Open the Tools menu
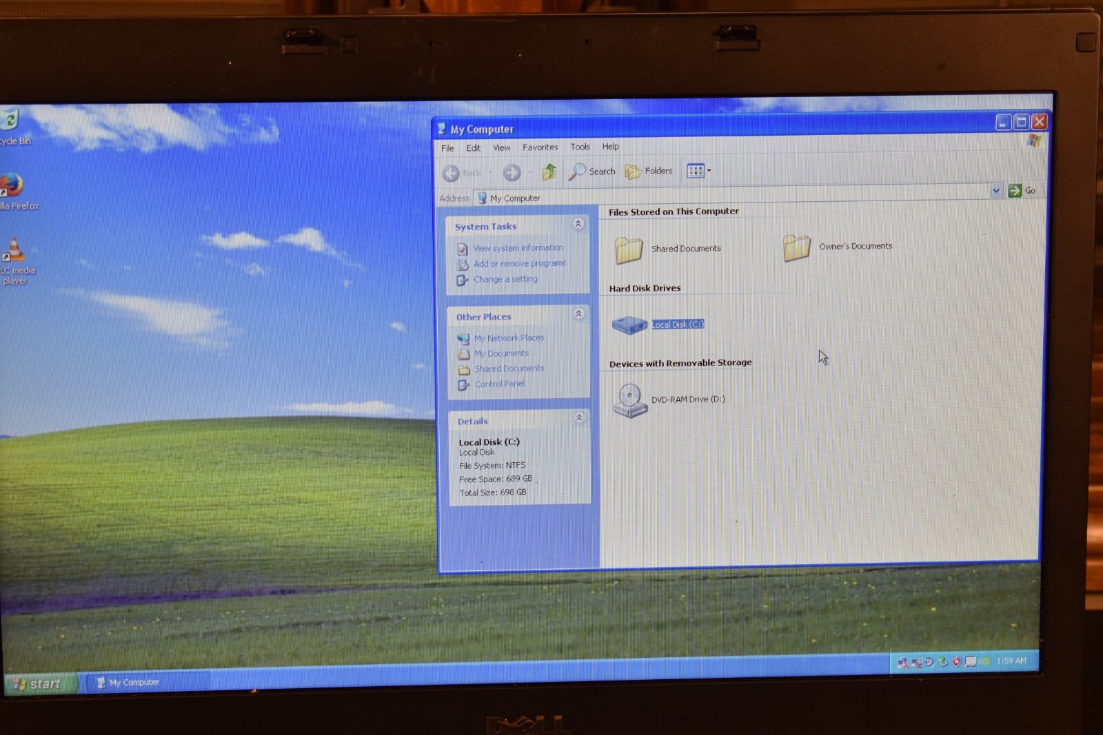The image size is (1103, 735). [x=580, y=147]
